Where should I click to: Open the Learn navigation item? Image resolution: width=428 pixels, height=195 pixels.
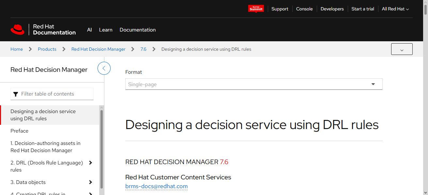tap(106, 30)
